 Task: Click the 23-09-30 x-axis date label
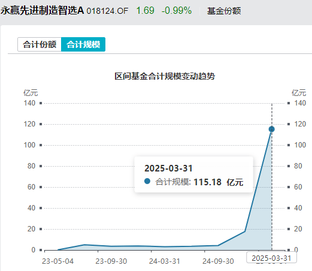coord(111,261)
